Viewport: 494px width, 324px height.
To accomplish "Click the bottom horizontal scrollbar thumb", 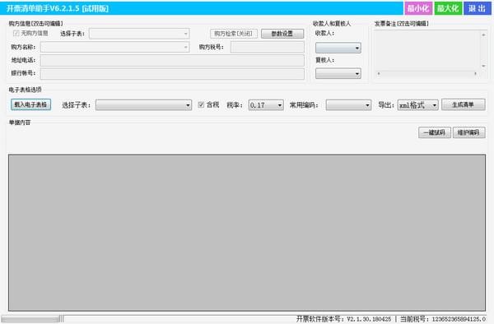I will (x=30, y=319).
